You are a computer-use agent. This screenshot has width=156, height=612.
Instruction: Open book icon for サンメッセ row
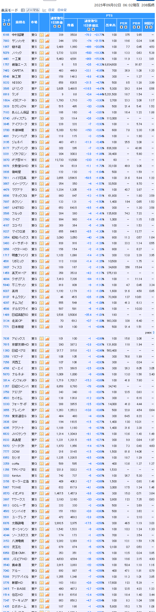(41, 41)
